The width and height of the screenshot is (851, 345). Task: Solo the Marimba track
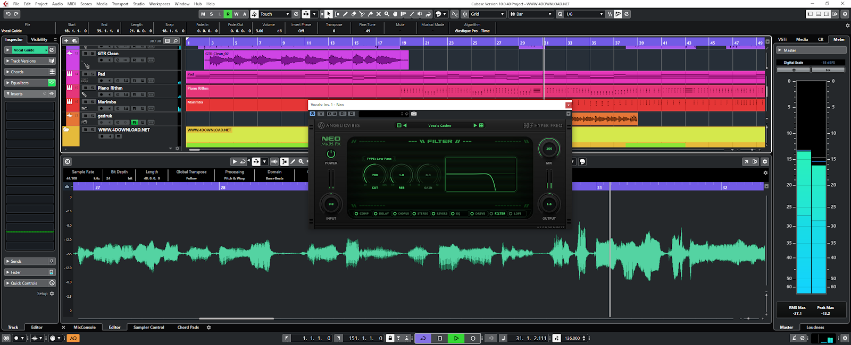point(93,102)
